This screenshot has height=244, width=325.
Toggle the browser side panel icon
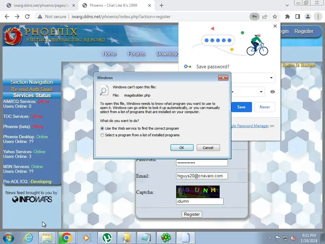[x=298, y=17]
